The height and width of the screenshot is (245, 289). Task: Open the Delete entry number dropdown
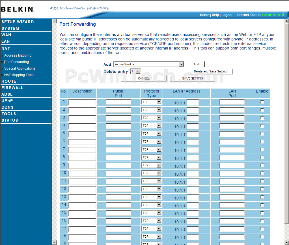135,71
